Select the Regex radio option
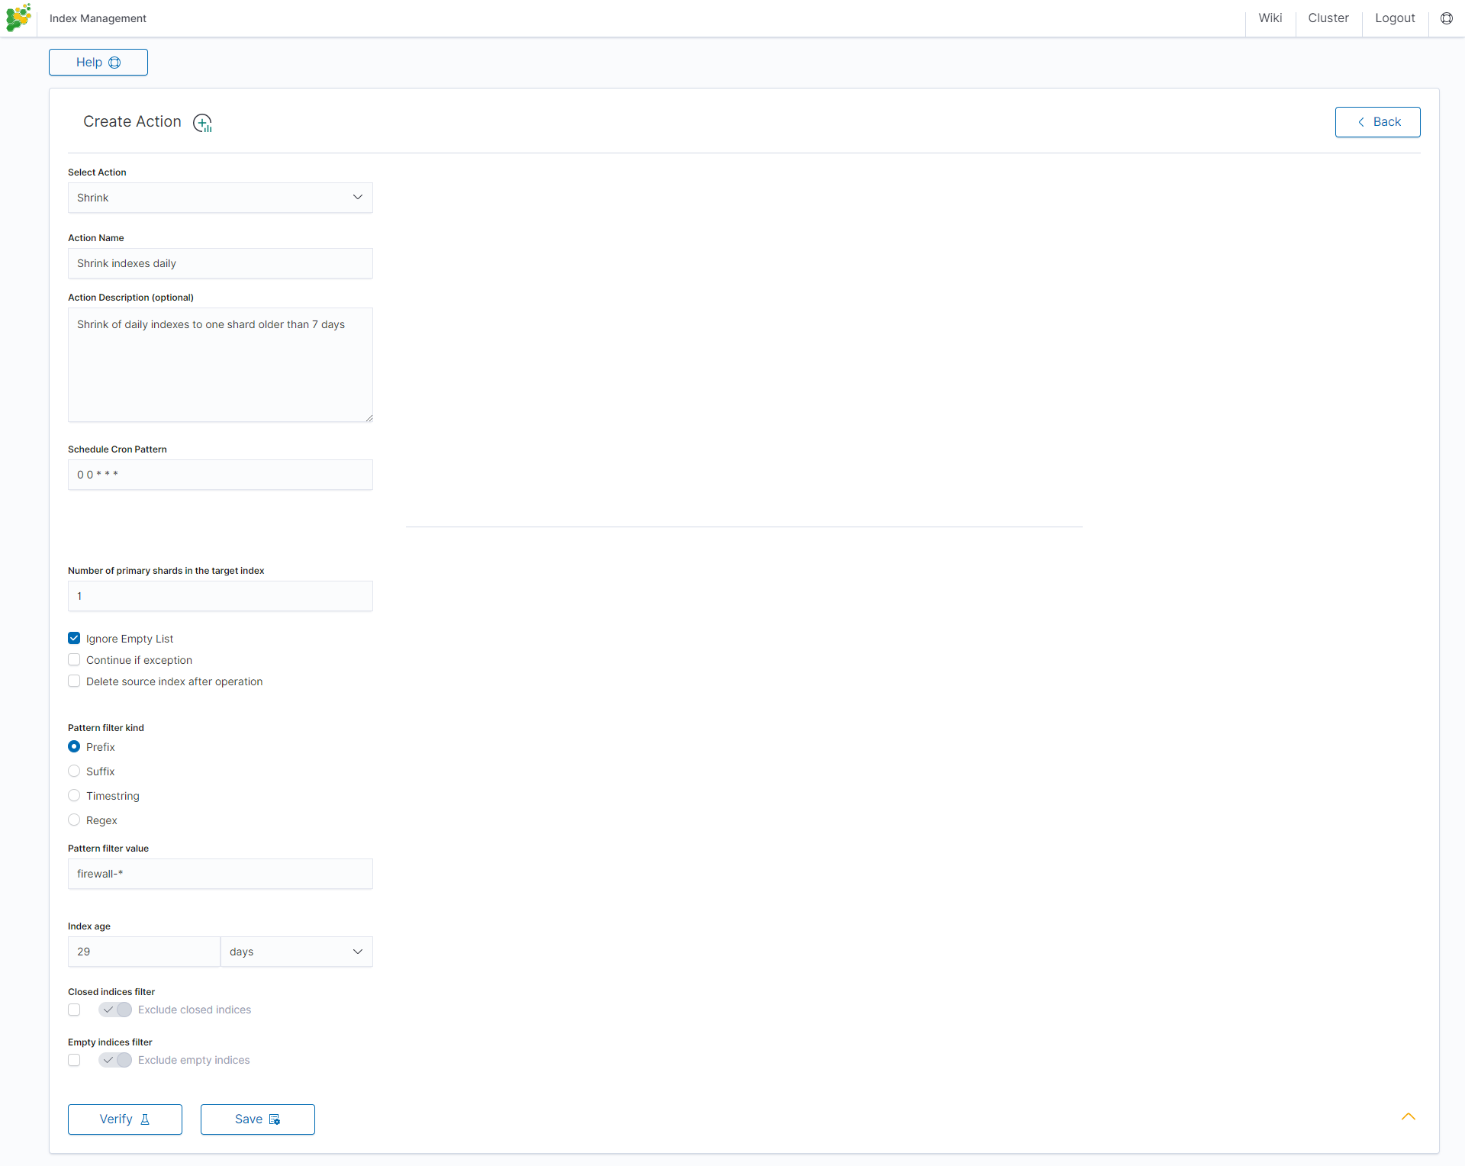The width and height of the screenshot is (1465, 1166). 74,820
